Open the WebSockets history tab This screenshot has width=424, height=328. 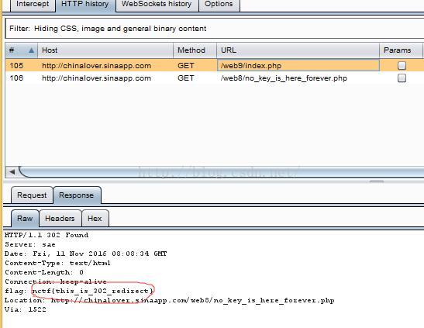click(x=157, y=5)
